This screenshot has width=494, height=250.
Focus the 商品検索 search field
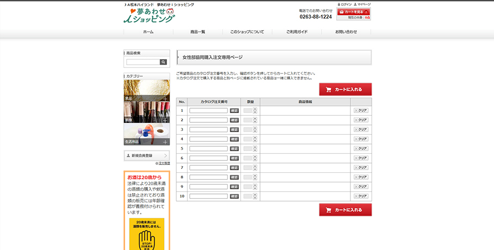pos(143,62)
